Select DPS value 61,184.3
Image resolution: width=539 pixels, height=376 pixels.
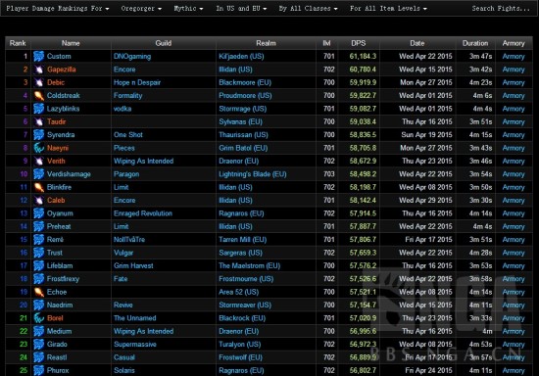click(x=363, y=57)
